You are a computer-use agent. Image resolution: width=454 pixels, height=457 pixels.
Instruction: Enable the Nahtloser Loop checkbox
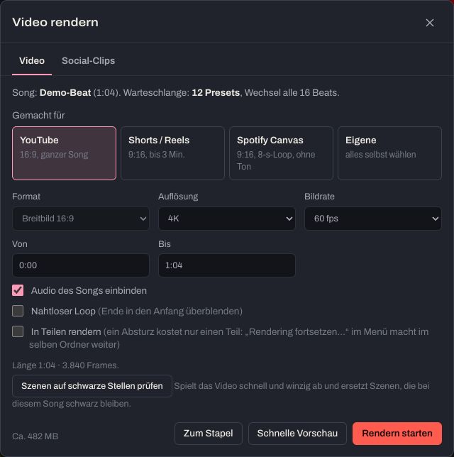[x=18, y=311]
